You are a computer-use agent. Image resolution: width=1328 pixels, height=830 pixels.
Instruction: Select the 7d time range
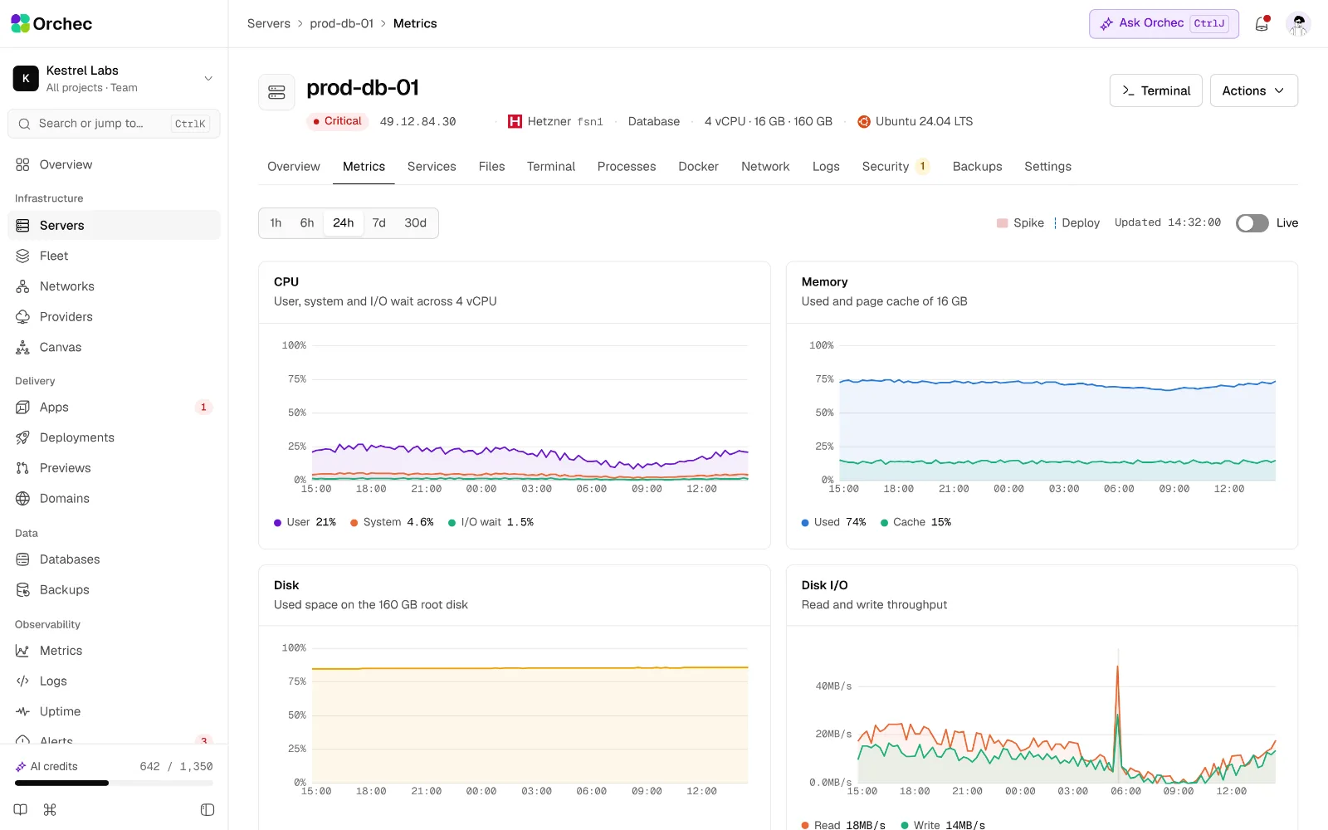(x=379, y=223)
